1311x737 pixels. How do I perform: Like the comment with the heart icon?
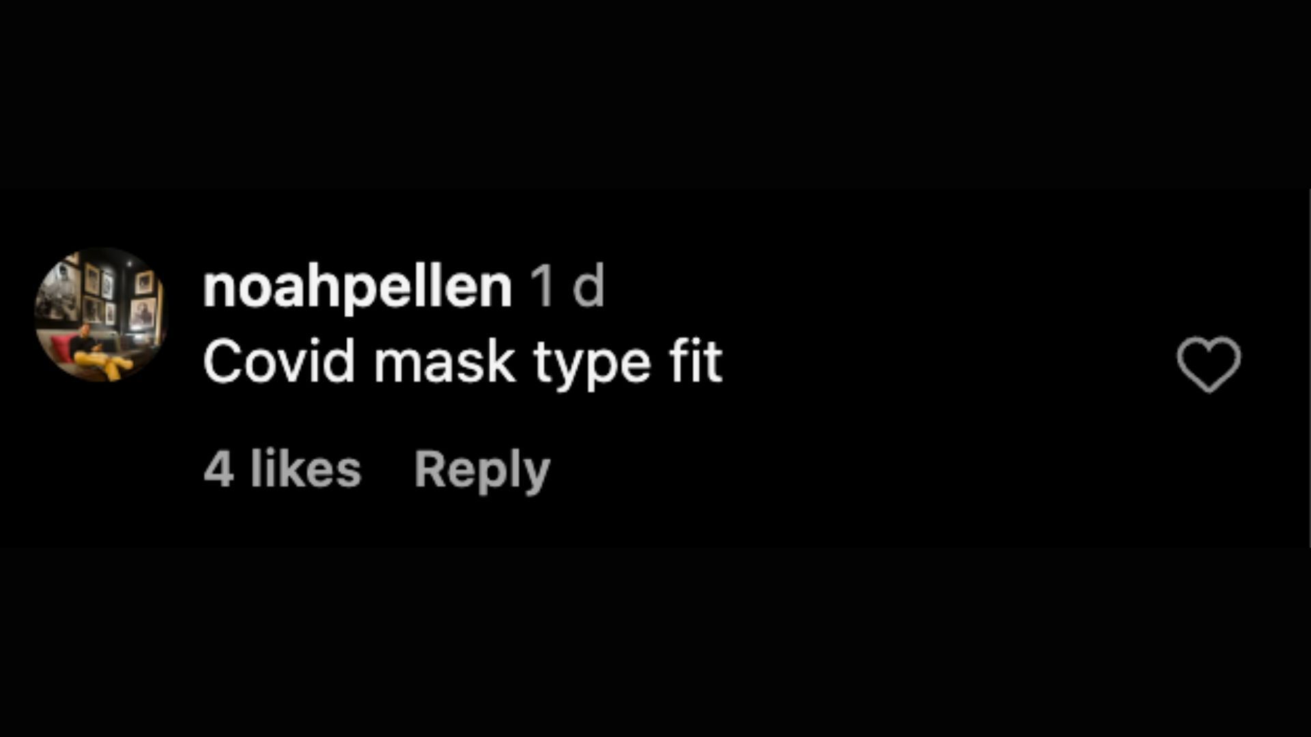pyautogui.click(x=1209, y=364)
